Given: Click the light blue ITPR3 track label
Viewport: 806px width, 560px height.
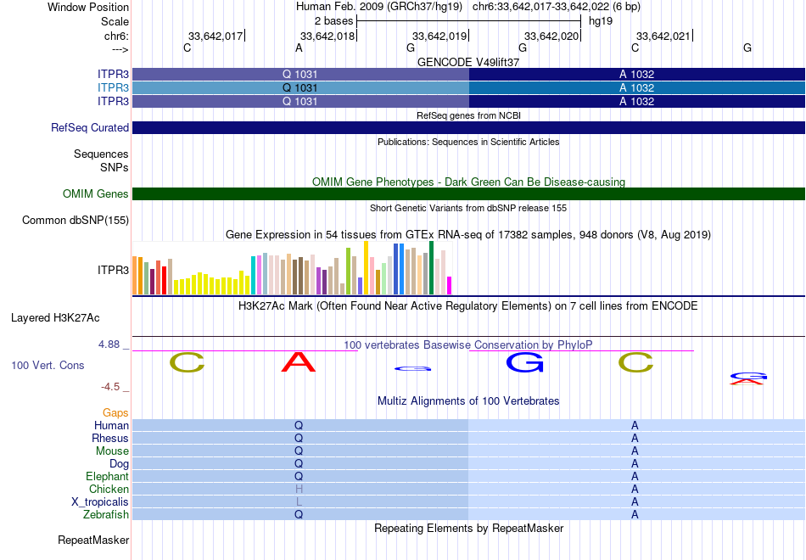Looking at the screenshot, I should [x=113, y=87].
